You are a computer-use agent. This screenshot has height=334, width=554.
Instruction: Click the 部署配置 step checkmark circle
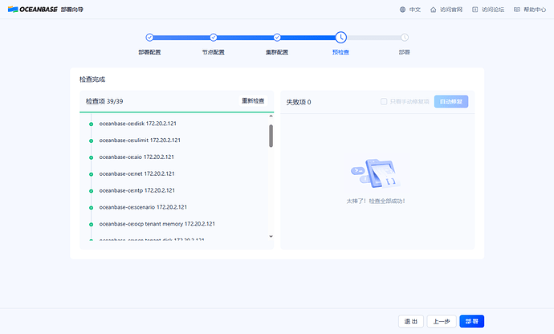pos(150,37)
